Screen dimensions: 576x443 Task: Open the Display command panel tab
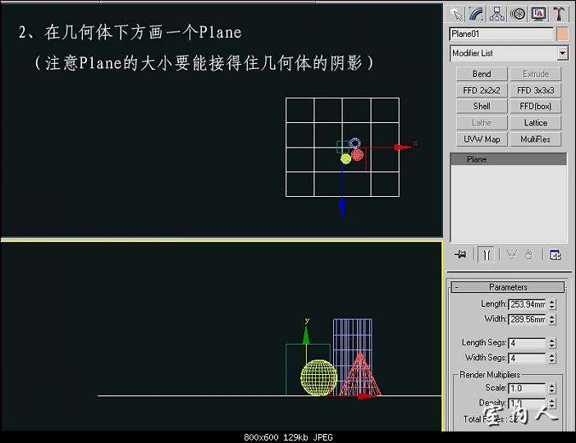click(x=538, y=14)
